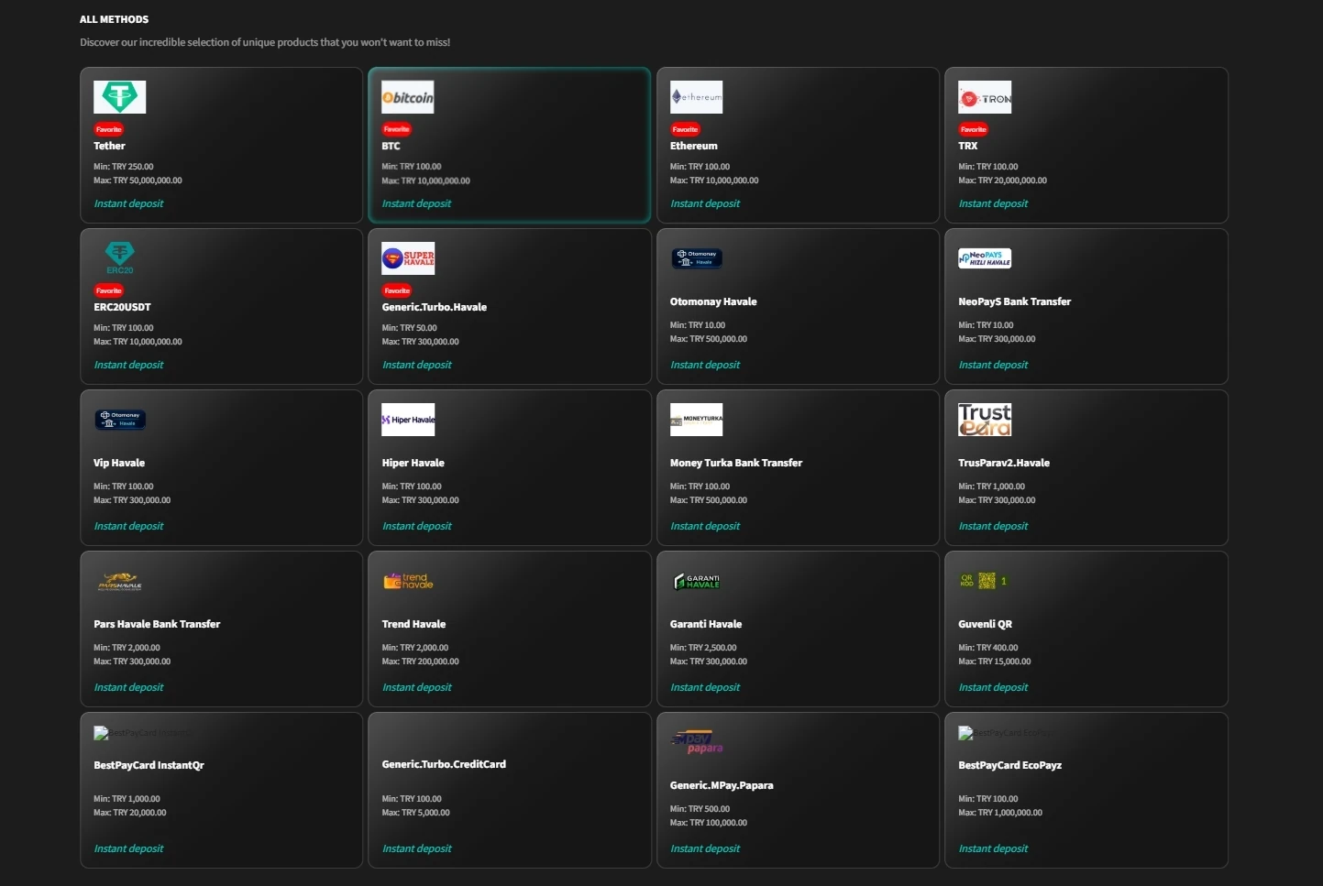This screenshot has width=1323, height=886.
Task: Click the Favorite badge on BTC card
Action: 397,129
